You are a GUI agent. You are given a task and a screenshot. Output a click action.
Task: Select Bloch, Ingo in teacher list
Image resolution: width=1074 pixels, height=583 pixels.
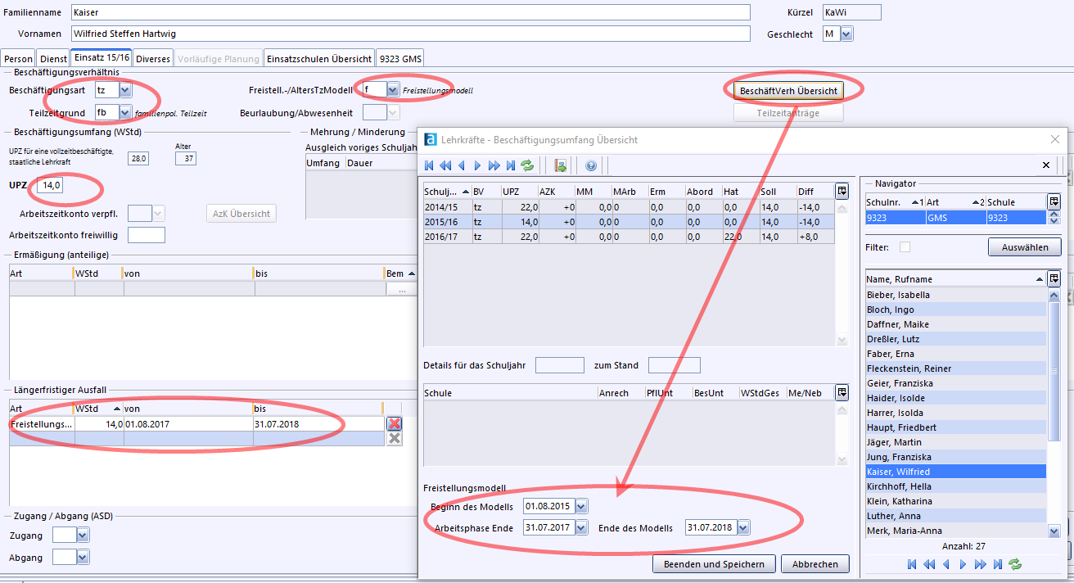(x=955, y=310)
